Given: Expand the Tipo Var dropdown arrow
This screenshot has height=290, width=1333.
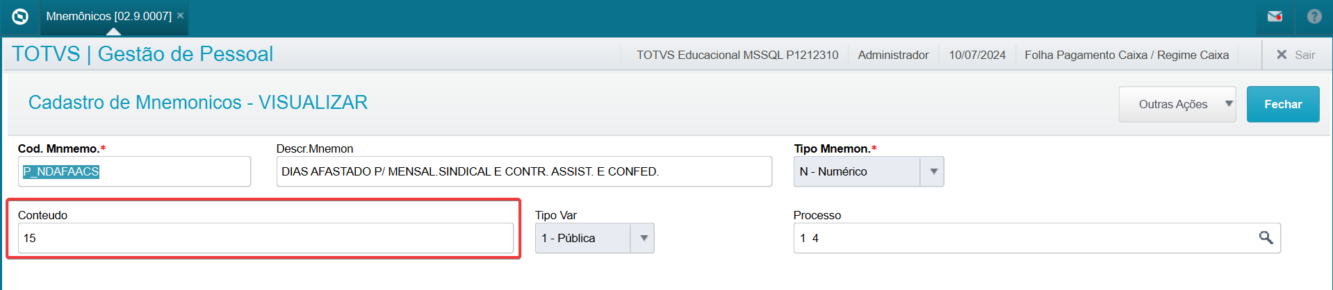Looking at the screenshot, I should pyautogui.click(x=643, y=238).
